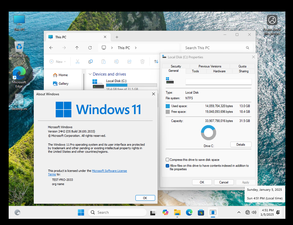Uncheck Allow files to have contents indexed

167,166
